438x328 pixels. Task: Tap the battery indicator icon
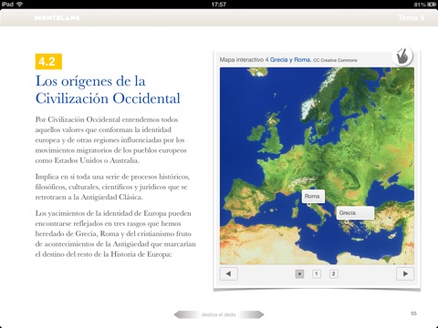(432, 5)
